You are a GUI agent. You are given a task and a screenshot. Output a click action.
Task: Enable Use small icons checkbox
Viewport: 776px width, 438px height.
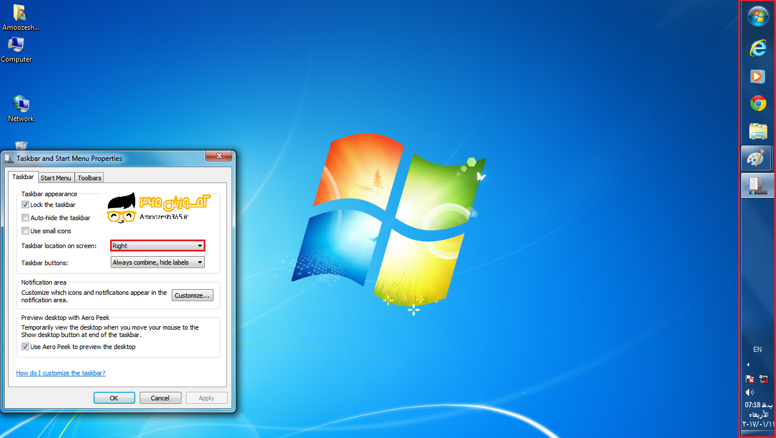point(25,231)
